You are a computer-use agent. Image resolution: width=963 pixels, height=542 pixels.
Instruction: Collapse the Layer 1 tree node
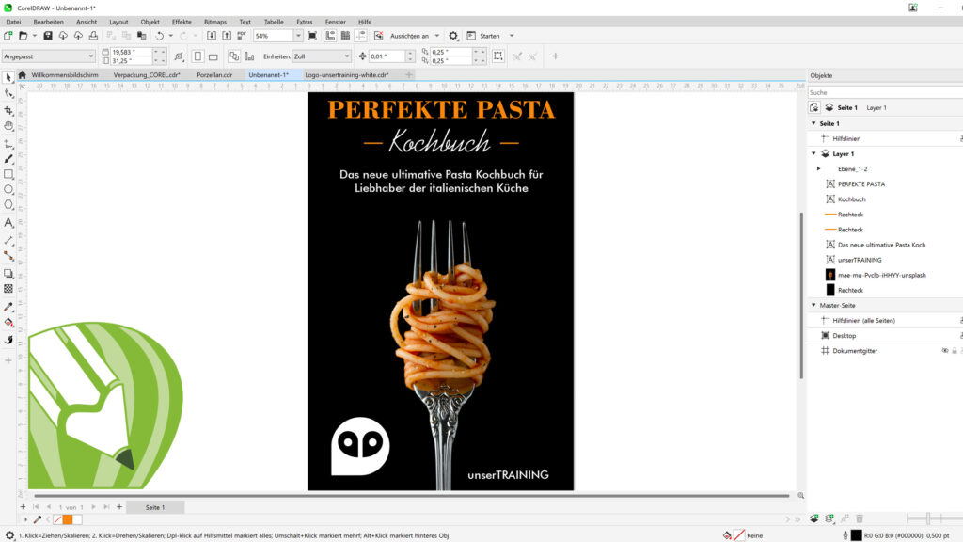pos(813,153)
